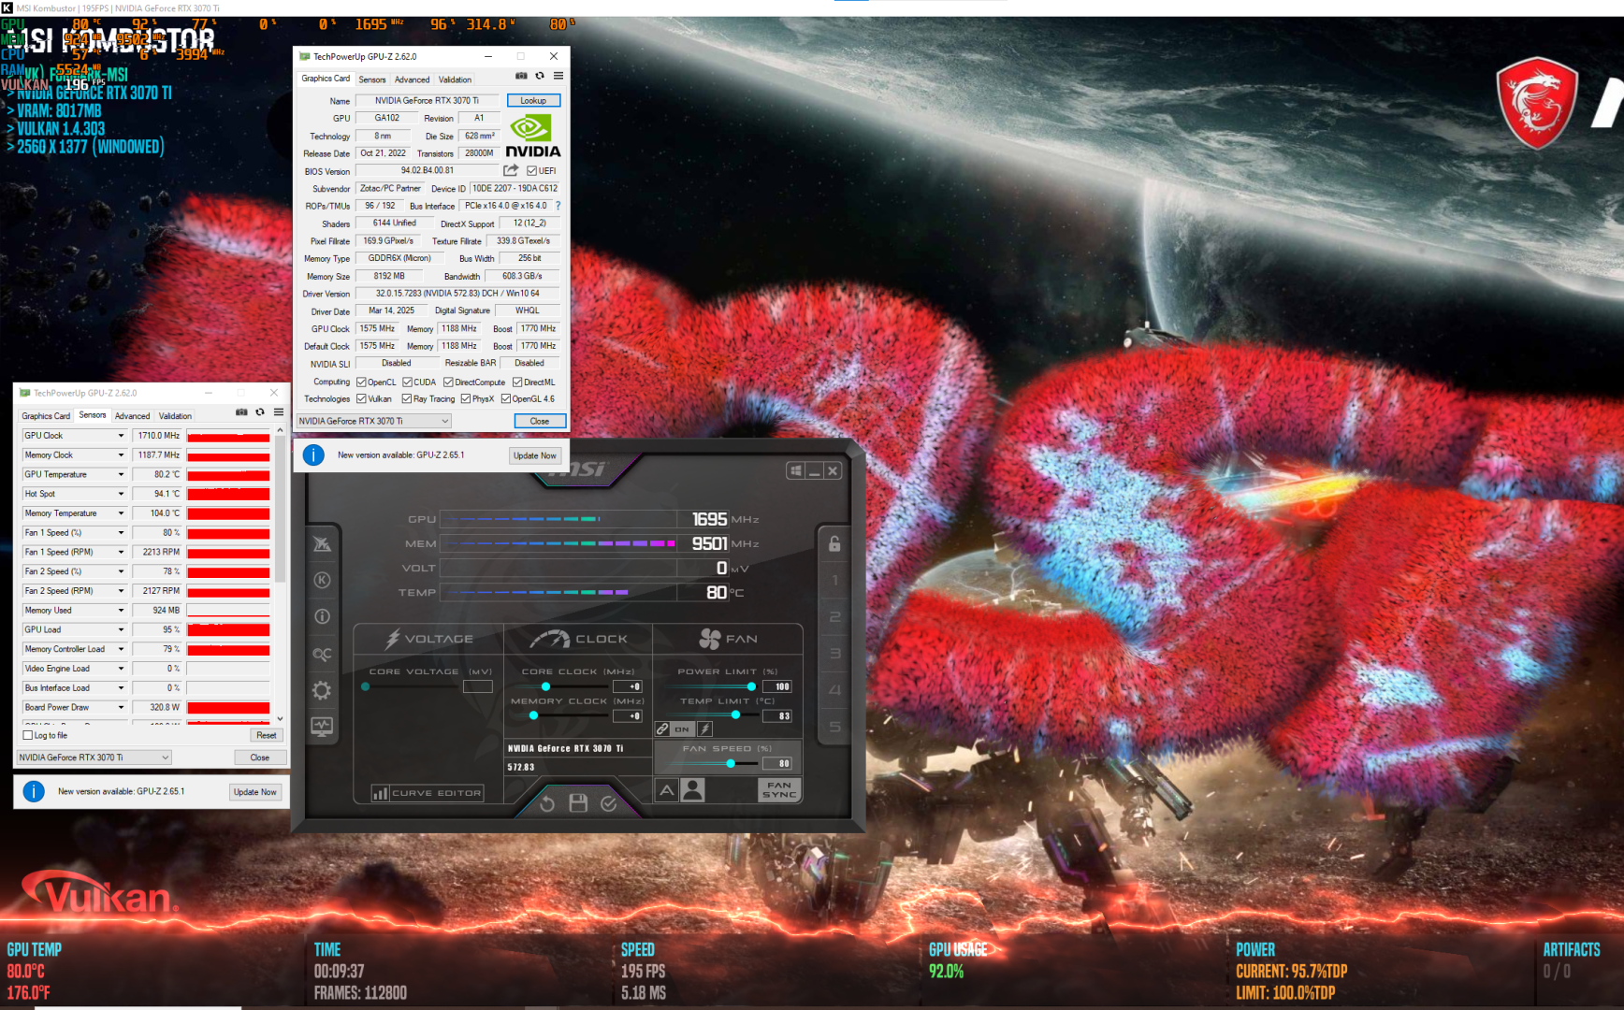Select Afterburner profile slot 4

coord(834,690)
